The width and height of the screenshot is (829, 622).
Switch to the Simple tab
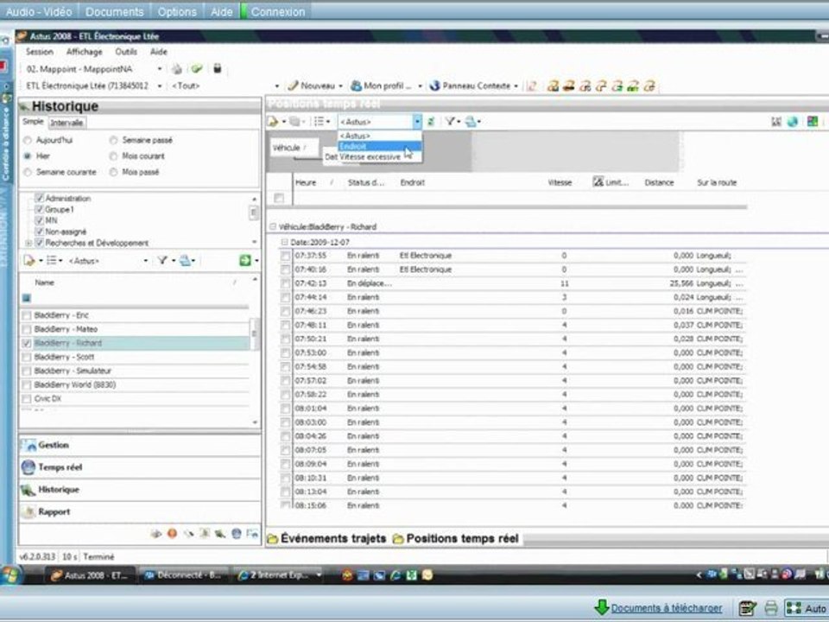click(33, 122)
